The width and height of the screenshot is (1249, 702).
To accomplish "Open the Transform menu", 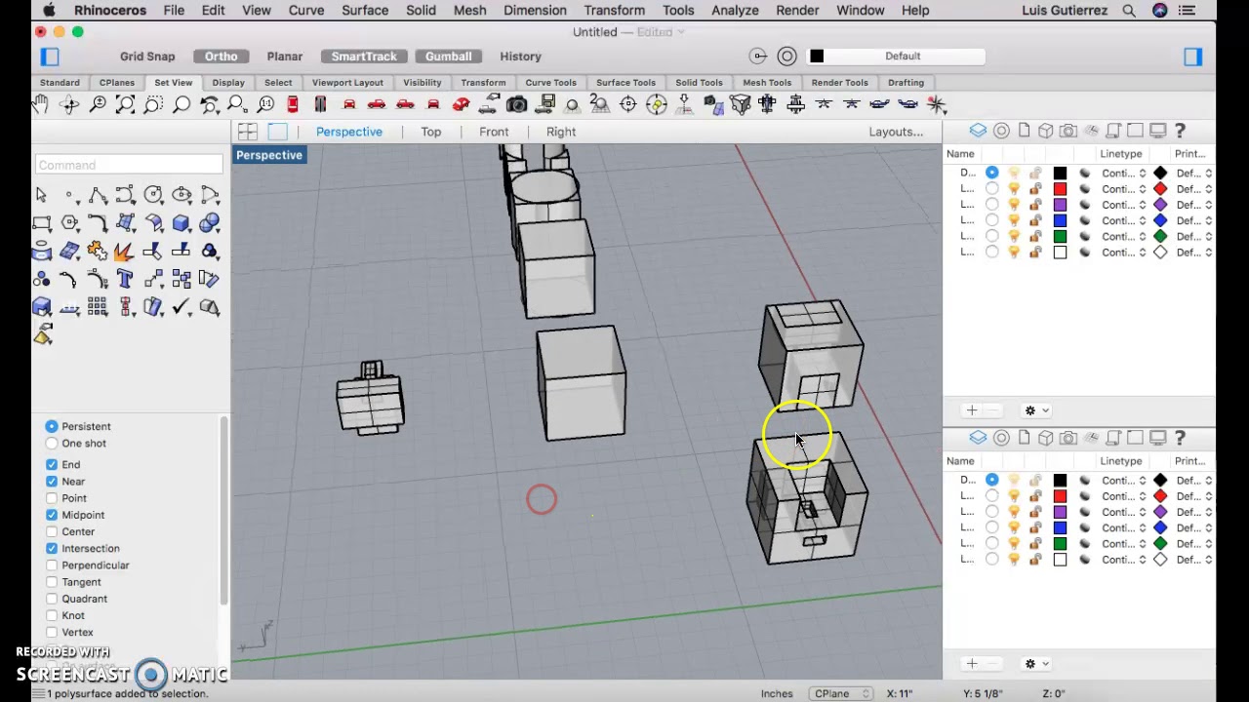I will [x=614, y=11].
